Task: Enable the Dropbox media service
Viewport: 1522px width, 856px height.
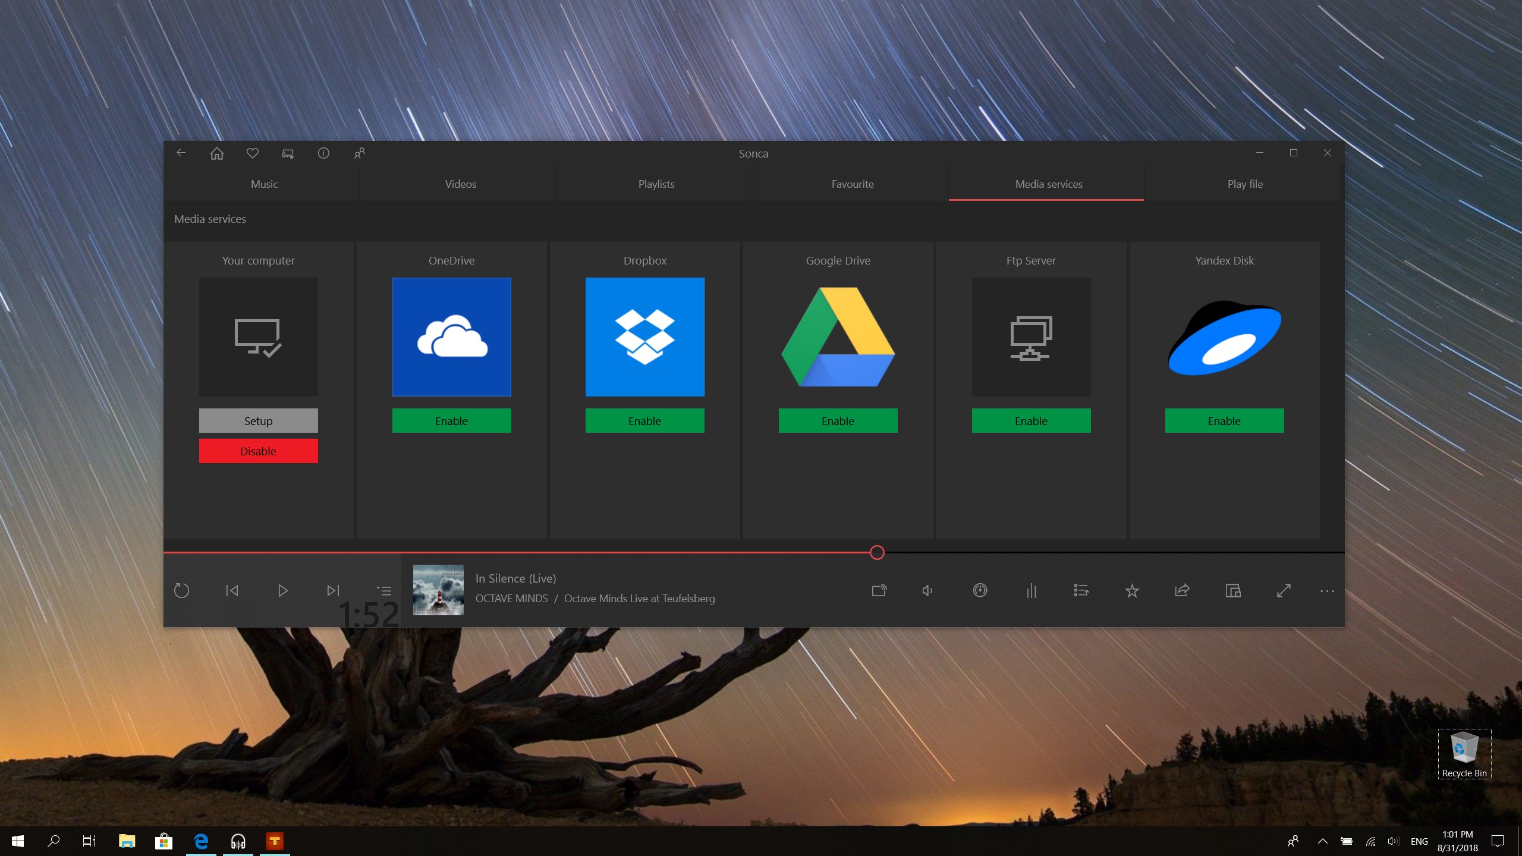Action: 644,420
